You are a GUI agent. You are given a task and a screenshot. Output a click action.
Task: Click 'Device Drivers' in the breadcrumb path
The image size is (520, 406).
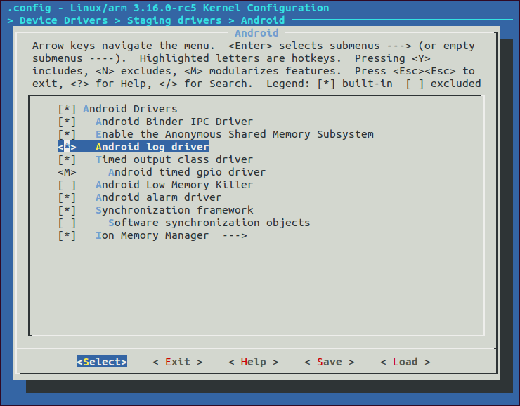click(x=64, y=20)
